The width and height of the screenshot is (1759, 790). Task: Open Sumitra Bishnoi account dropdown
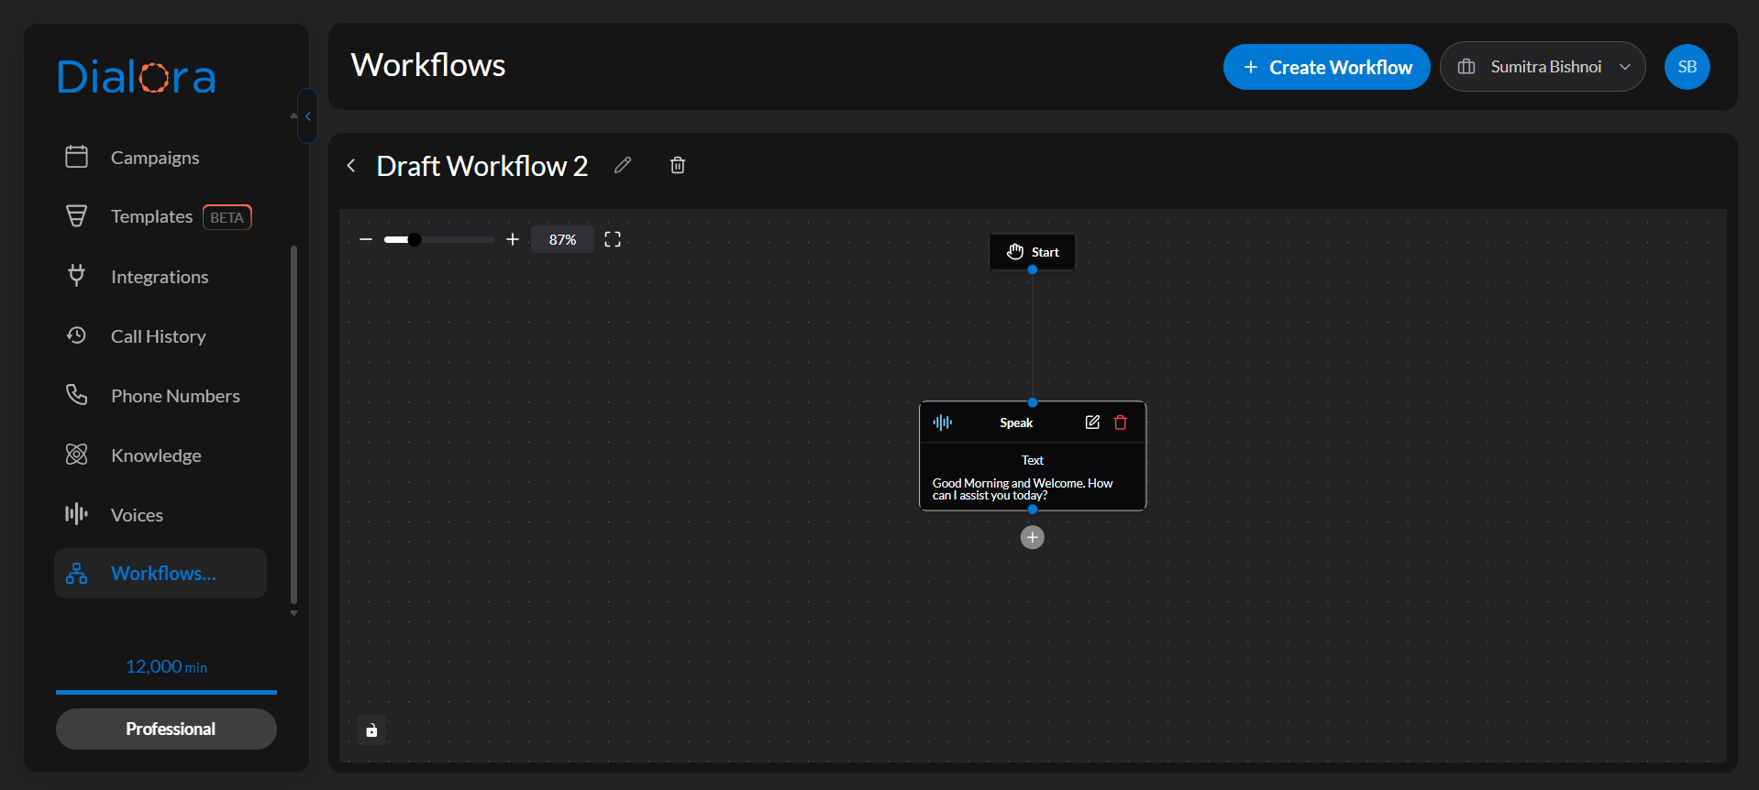(x=1543, y=67)
